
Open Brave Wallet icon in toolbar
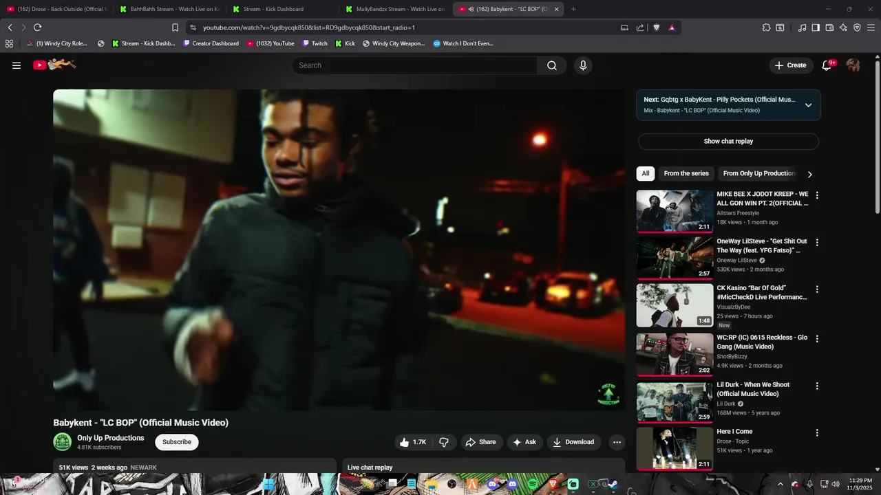coord(829,27)
